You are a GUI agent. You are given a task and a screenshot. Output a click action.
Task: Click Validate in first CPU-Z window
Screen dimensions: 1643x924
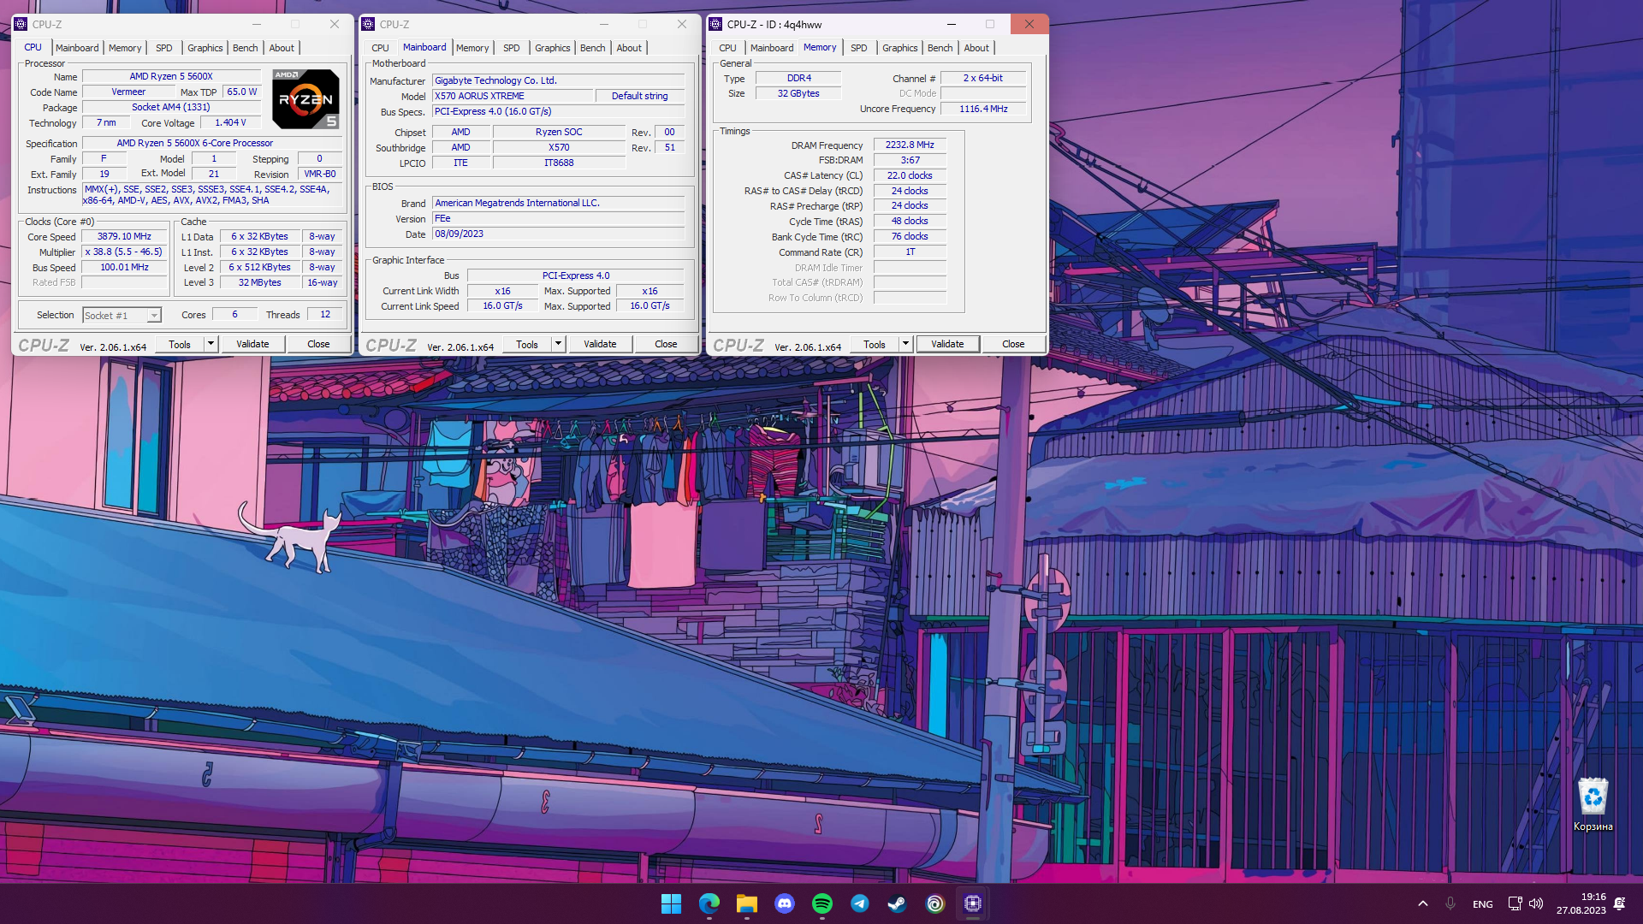point(252,344)
